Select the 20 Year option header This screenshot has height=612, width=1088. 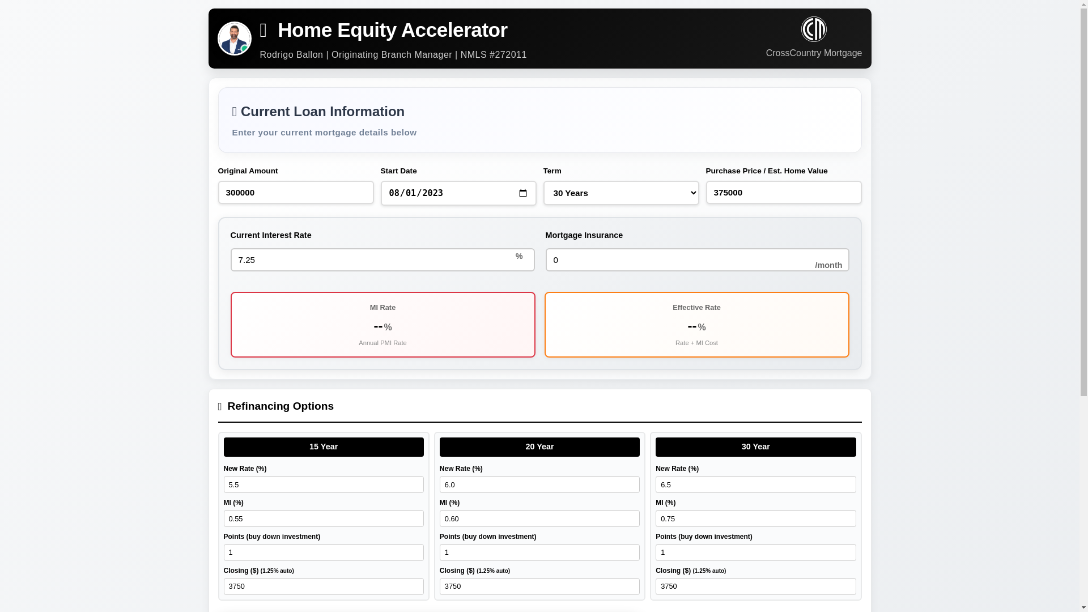(539, 447)
